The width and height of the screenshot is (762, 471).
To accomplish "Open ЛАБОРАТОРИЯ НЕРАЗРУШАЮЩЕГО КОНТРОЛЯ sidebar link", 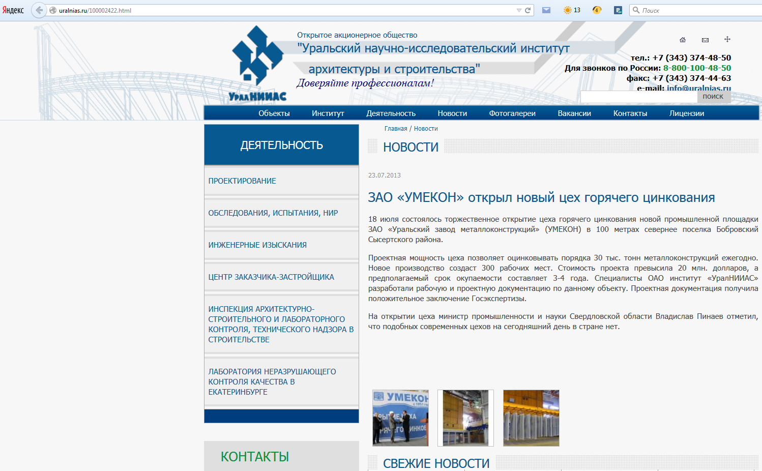I will [x=272, y=382].
